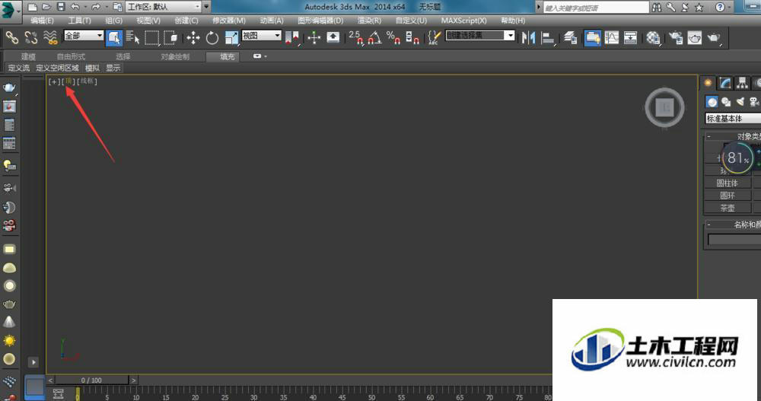This screenshot has height=401, width=761.
Task: Open a file with folder icon
Action: click(x=46, y=7)
